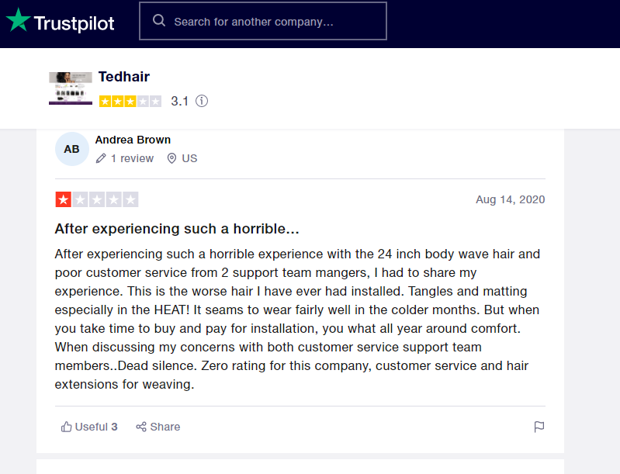Click the location pin icon by US

coord(171,158)
